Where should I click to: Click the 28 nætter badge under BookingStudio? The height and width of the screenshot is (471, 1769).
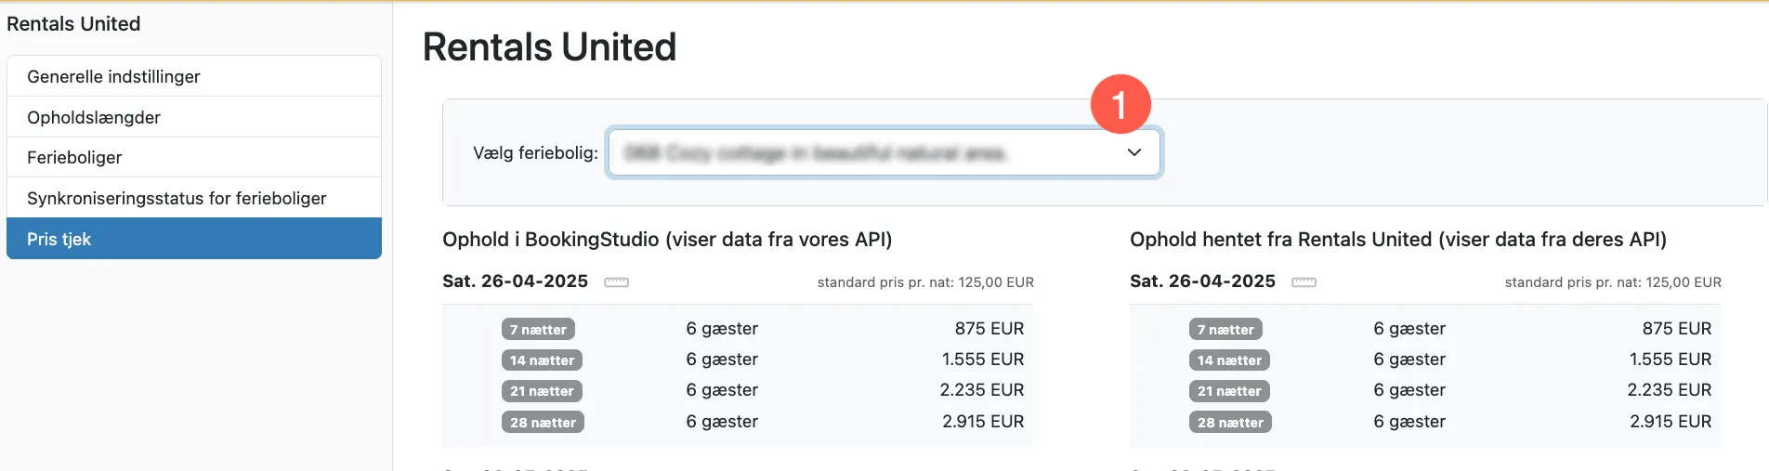[543, 423]
